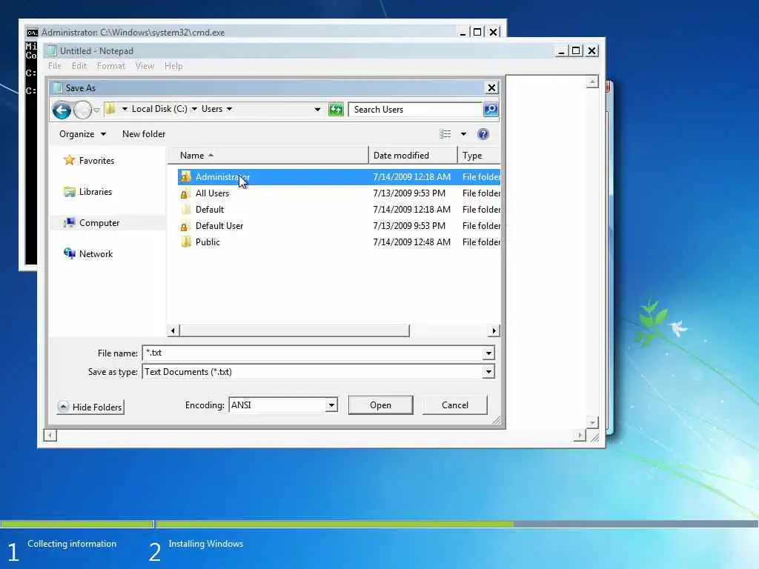Click the Public folder icon

pos(185,242)
